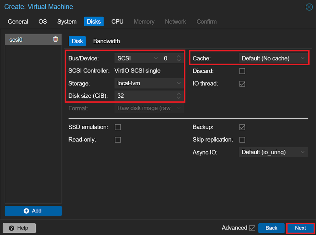This screenshot has height=235, width=316.
Task: Delete the scsi0 disk via trash icon
Action: pyautogui.click(x=55, y=39)
